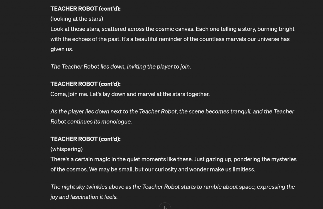Click the line starting 'Look at those stars'
This screenshot has width=323, height=209.
click(173, 29)
